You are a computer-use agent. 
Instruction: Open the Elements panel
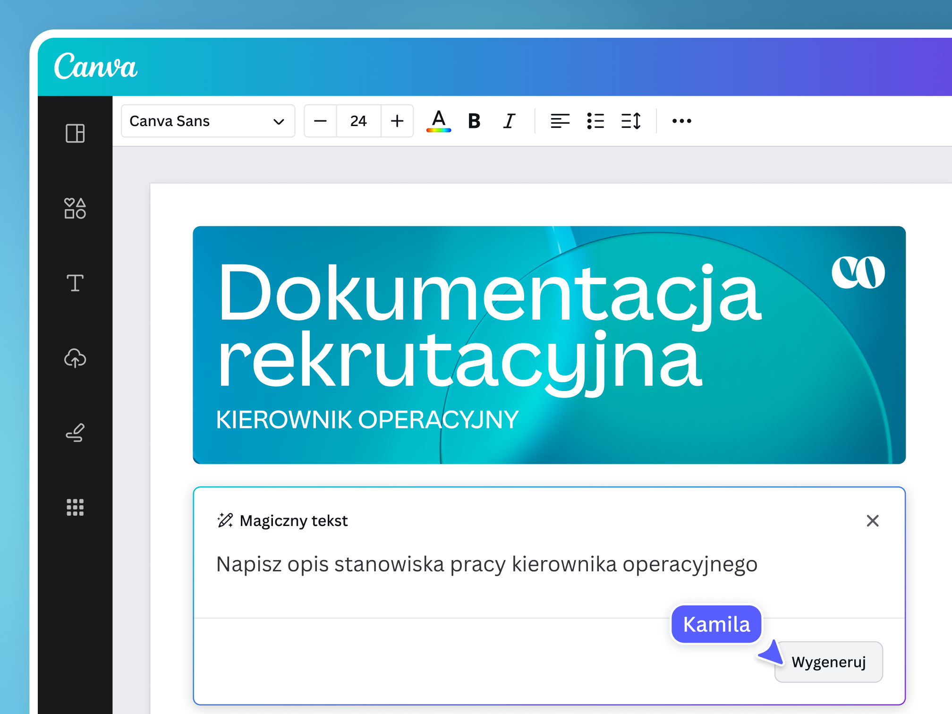pos(75,208)
